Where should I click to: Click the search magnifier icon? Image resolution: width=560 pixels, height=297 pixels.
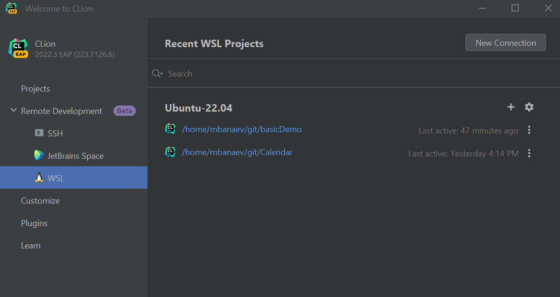[157, 73]
